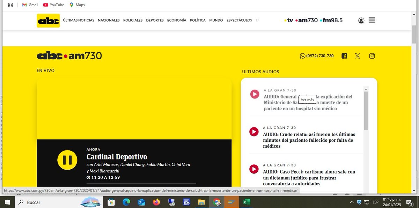
Task: Open the Facebook icon
Action: pyautogui.click(x=344, y=56)
